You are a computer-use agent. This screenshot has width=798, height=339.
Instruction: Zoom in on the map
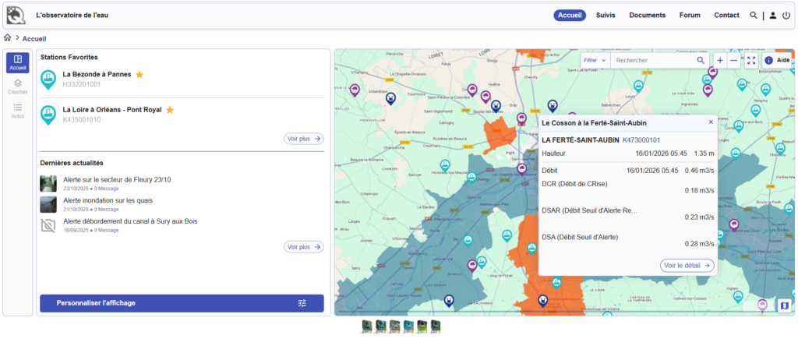click(719, 60)
